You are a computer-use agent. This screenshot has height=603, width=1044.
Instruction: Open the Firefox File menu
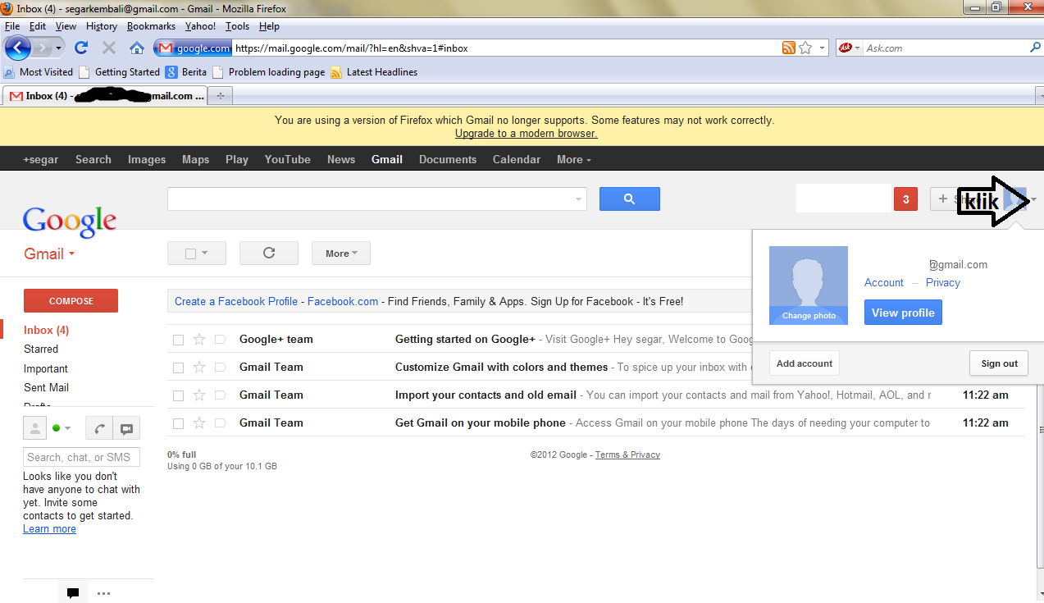(x=12, y=26)
